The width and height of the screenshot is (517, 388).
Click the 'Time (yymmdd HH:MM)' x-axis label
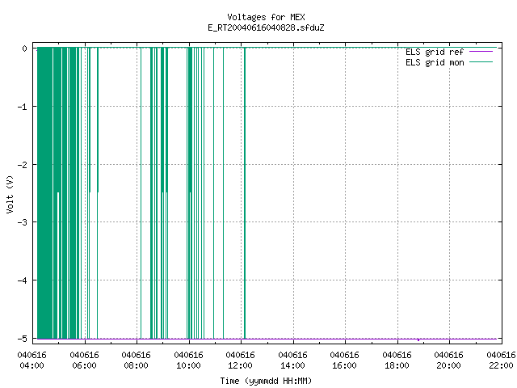[x=266, y=381]
